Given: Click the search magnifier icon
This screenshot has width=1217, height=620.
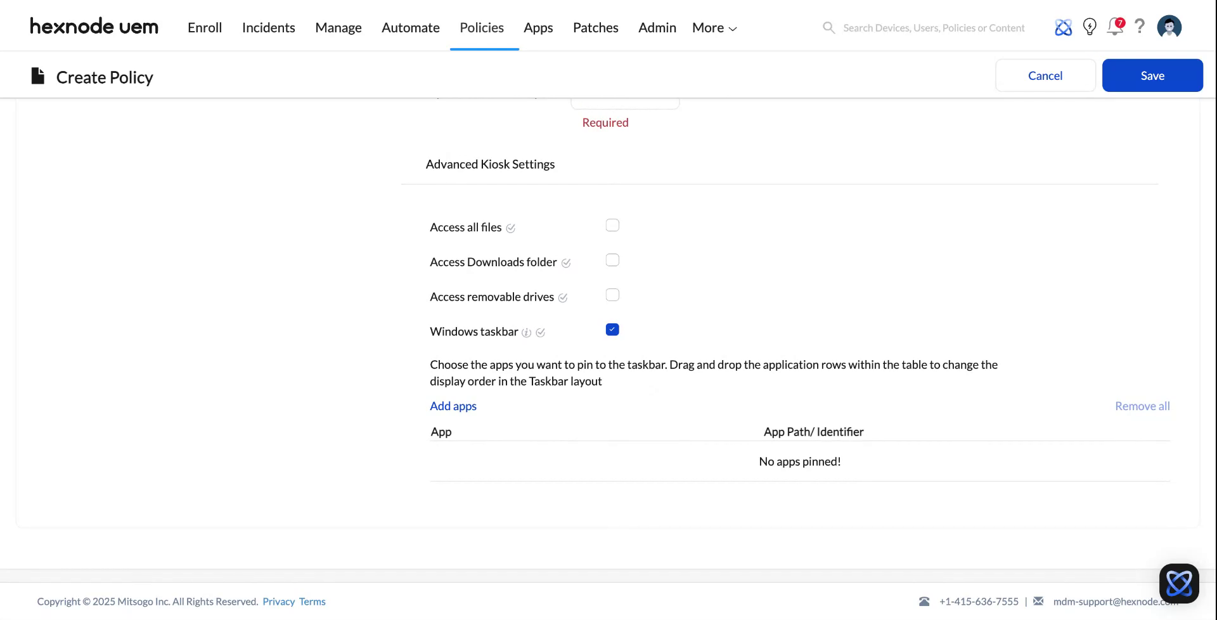Looking at the screenshot, I should [x=828, y=28].
